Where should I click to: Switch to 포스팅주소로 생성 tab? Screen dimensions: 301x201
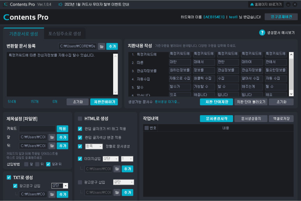point(64,34)
